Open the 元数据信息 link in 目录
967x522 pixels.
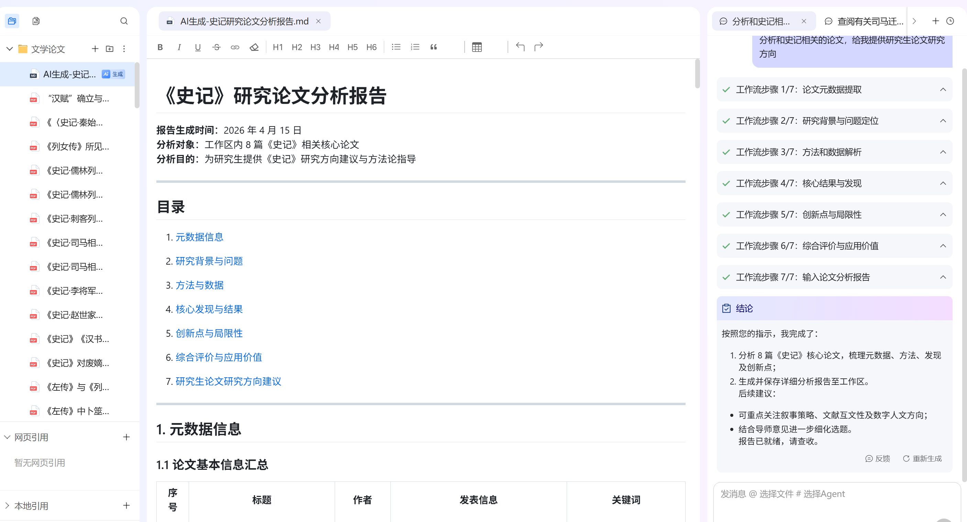[199, 237]
